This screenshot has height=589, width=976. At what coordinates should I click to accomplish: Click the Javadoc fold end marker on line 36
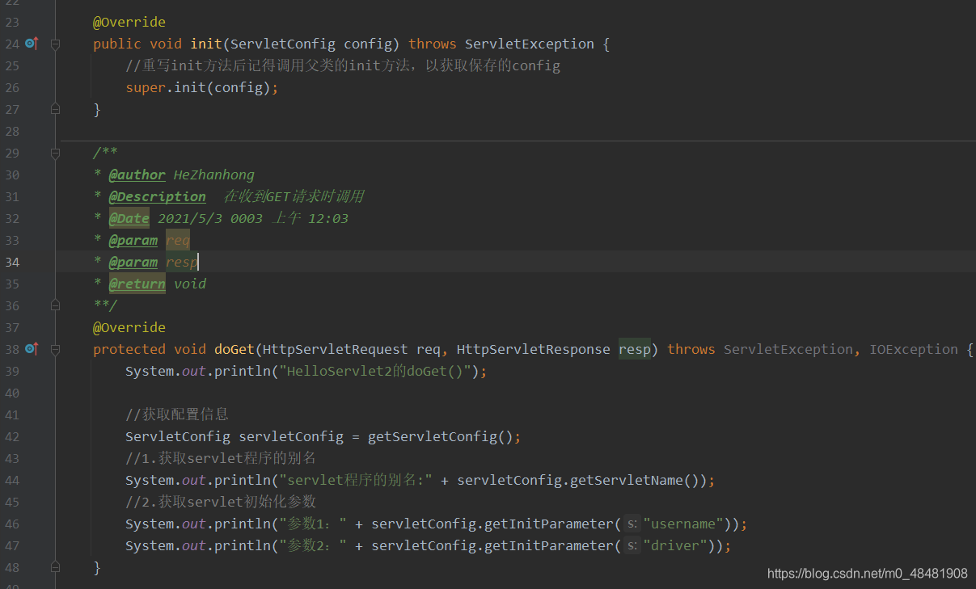[55, 305]
